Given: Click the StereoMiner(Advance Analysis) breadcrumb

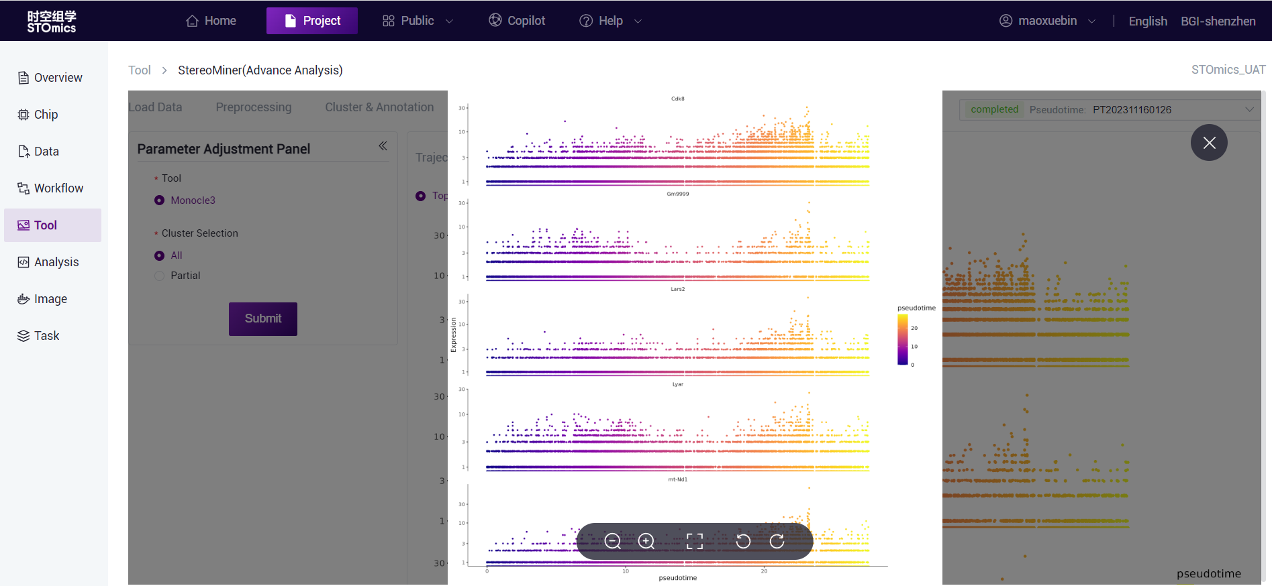Looking at the screenshot, I should [260, 70].
